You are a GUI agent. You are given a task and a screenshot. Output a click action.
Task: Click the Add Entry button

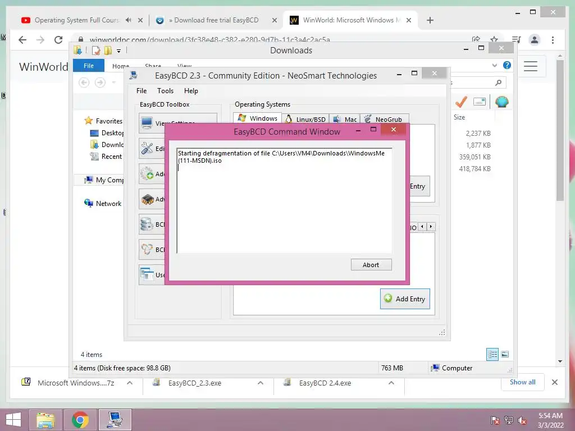405,299
